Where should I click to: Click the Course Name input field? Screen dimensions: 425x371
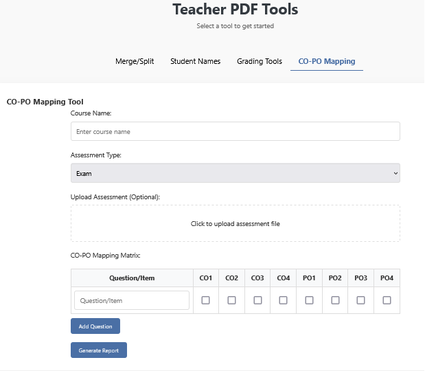point(235,131)
